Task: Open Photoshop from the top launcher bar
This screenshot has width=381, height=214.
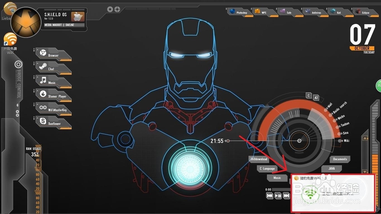Action: 240,12
